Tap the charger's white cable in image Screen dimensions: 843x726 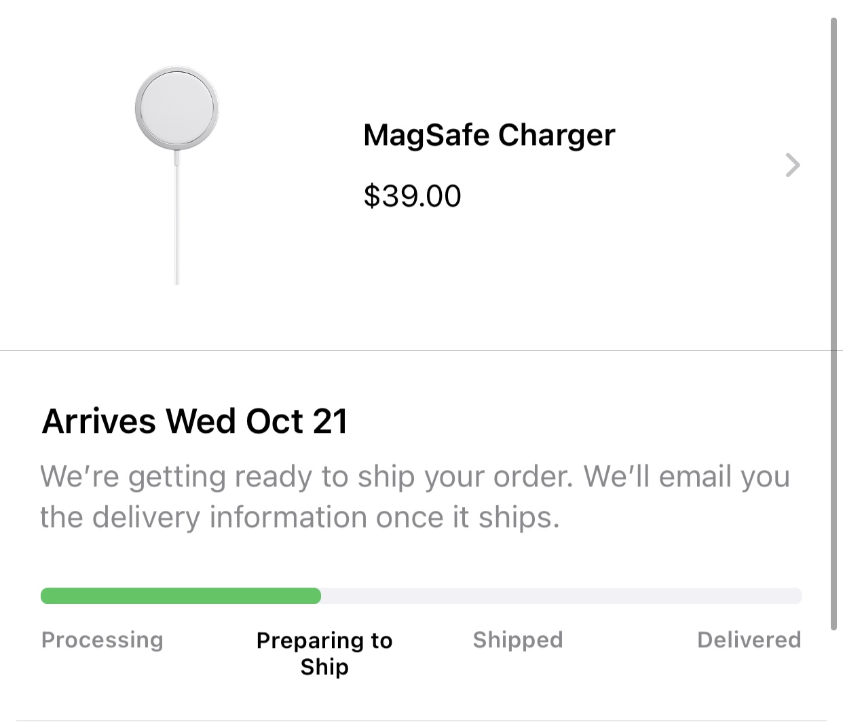pos(176,217)
